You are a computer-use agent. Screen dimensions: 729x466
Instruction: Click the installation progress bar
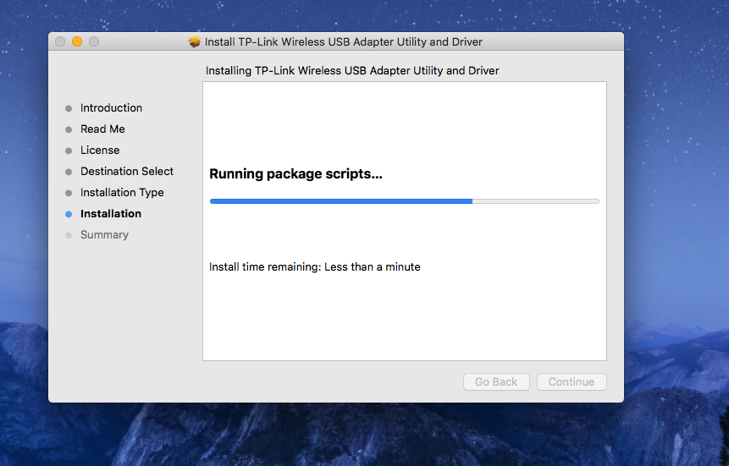405,201
